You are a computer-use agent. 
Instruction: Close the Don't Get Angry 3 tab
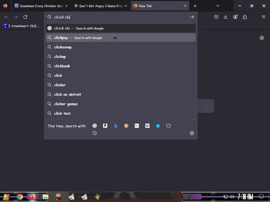click(126, 6)
